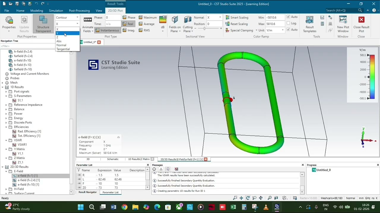The width and height of the screenshot is (380, 213).
Task: Open Fields on Plane tool
Action: 175,24
